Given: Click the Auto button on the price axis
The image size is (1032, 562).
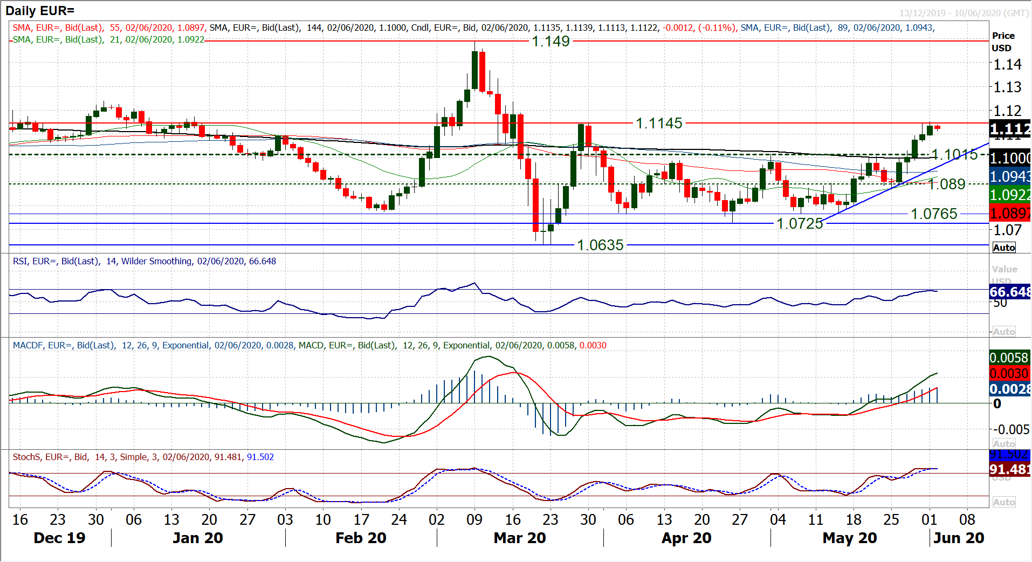Looking at the screenshot, I should [x=1003, y=248].
